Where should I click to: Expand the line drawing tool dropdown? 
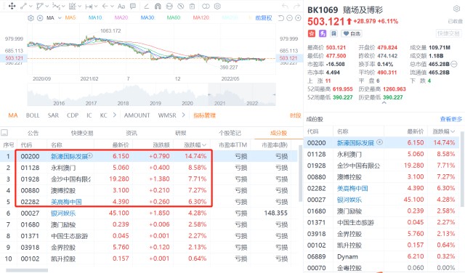point(31,7)
